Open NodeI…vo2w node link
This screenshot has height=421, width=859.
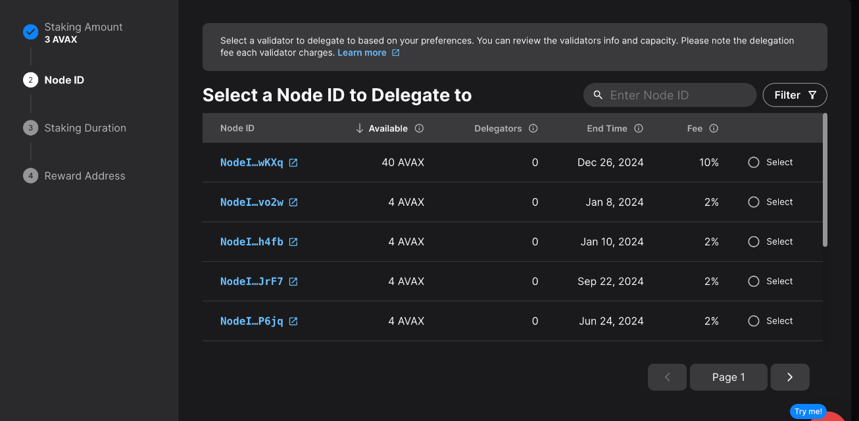pos(252,202)
